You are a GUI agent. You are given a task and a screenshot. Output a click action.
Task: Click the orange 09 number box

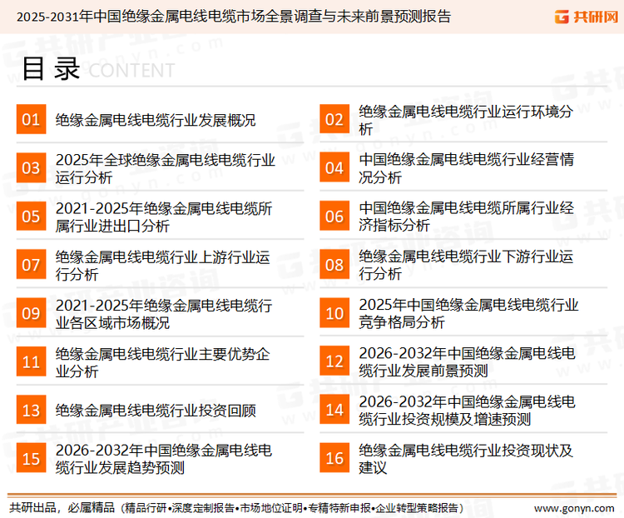click(x=31, y=313)
